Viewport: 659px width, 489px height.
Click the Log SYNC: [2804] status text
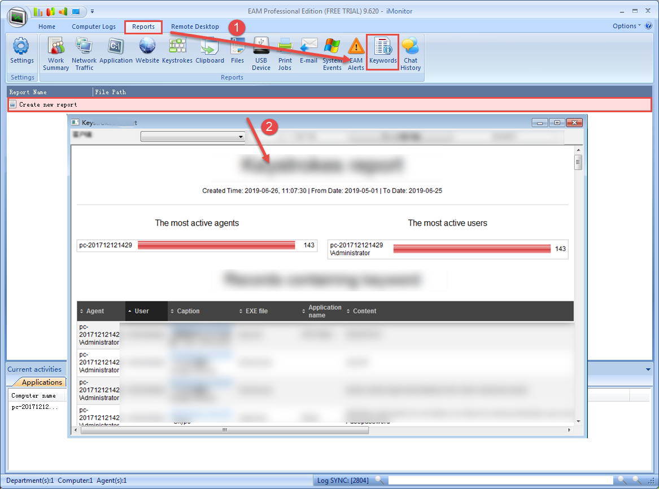[343, 480]
